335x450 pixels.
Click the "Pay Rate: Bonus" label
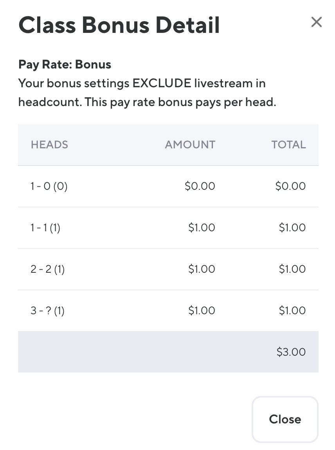(65, 65)
